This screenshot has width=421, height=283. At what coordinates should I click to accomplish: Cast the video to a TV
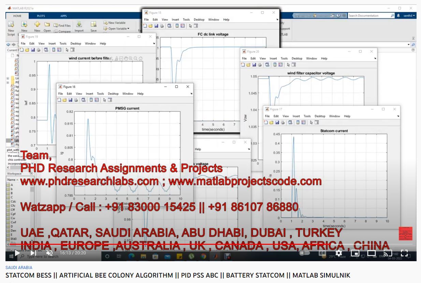pyautogui.click(x=388, y=253)
